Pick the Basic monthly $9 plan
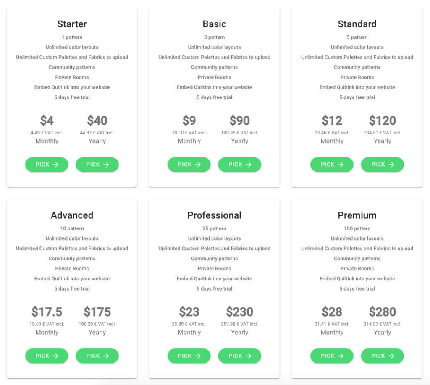 [x=189, y=165]
